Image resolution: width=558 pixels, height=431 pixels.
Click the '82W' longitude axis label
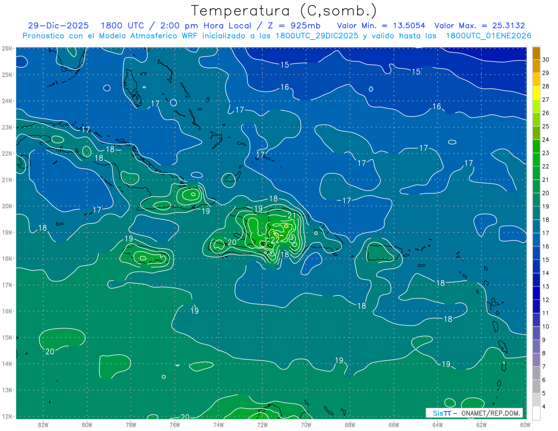(x=43, y=424)
